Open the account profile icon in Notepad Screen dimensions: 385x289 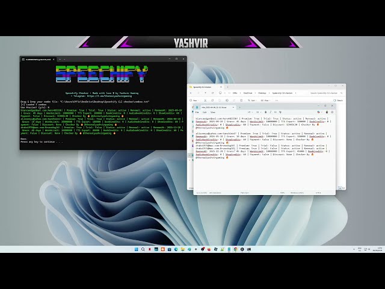(327, 113)
